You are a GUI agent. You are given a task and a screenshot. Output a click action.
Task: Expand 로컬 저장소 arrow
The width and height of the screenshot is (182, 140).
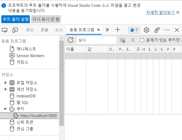(5, 83)
